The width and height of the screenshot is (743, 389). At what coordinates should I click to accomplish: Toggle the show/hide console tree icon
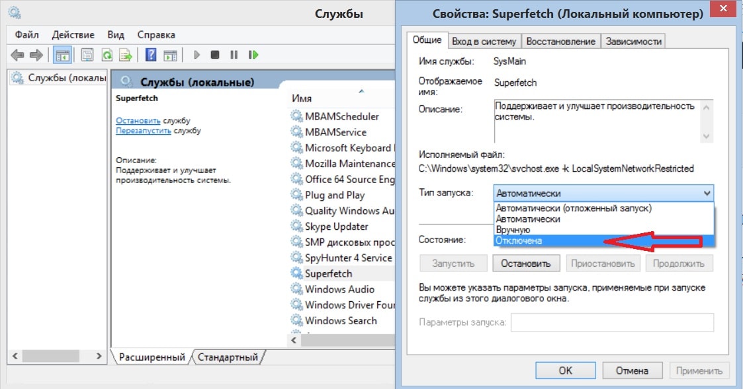(62, 55)
